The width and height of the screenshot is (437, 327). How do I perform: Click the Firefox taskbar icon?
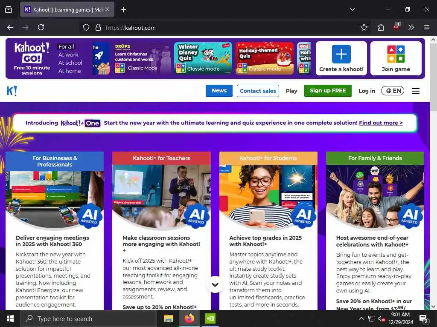coord(189,318)
